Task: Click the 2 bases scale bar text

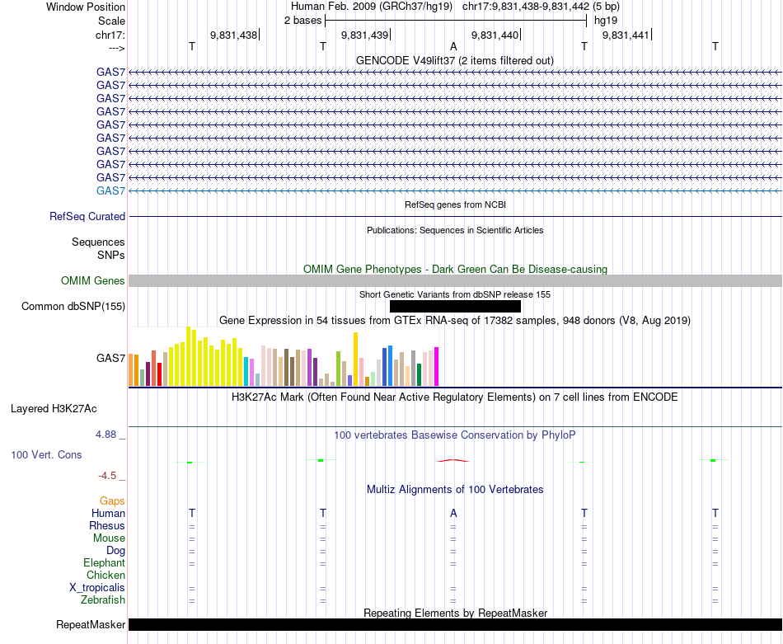Action: (x=302, y=21)
